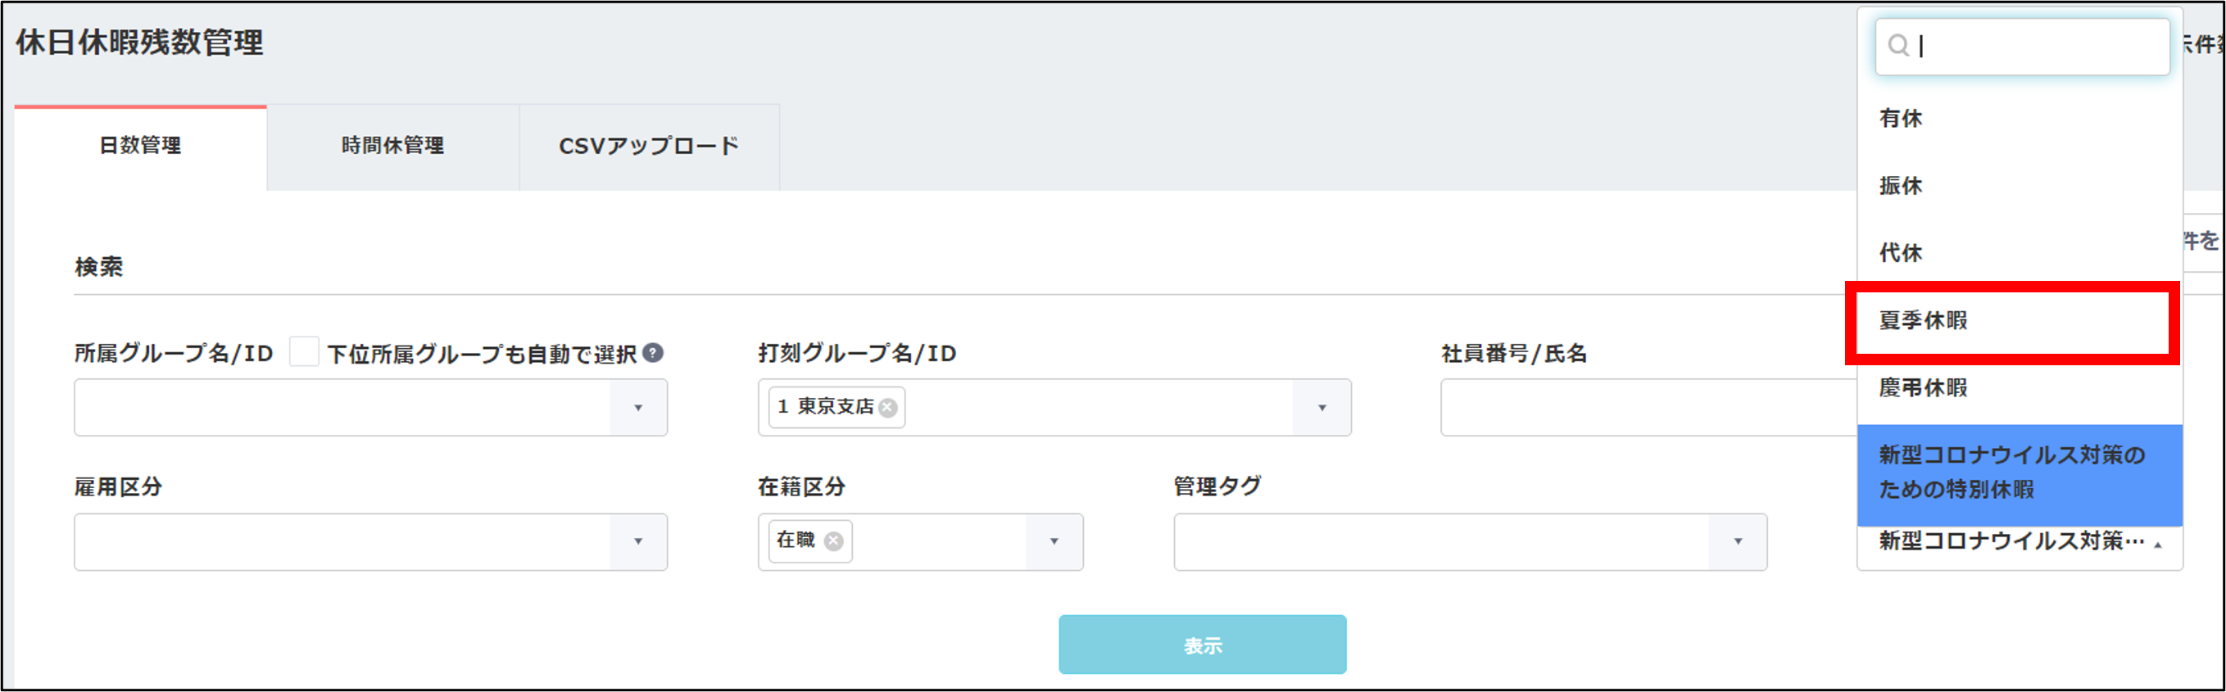Collapse the 新型コロナウイルス対策 selector

point(2158,545)
